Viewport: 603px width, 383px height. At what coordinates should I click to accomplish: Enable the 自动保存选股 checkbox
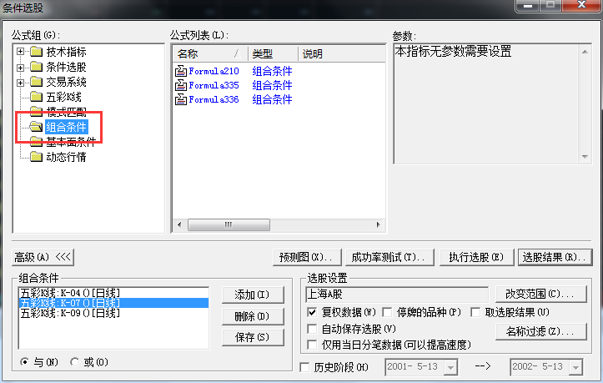(x=313, y=329)
